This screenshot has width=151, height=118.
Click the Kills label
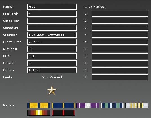coord(7,56)
